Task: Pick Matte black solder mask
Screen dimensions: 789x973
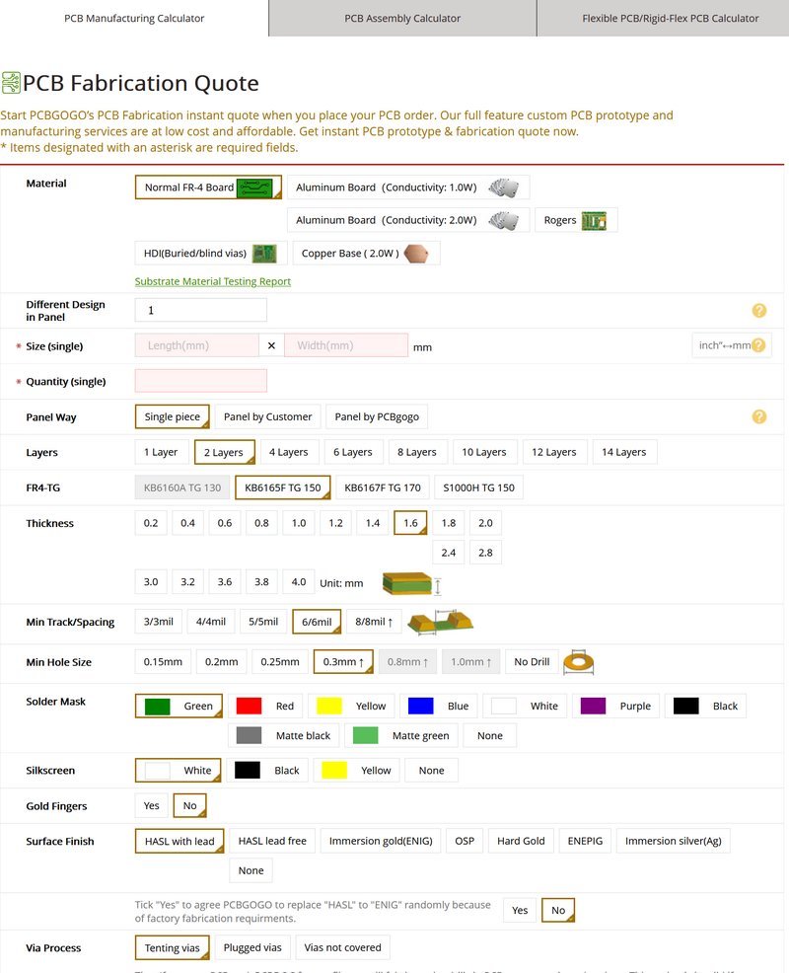Action: coord(283,736)
